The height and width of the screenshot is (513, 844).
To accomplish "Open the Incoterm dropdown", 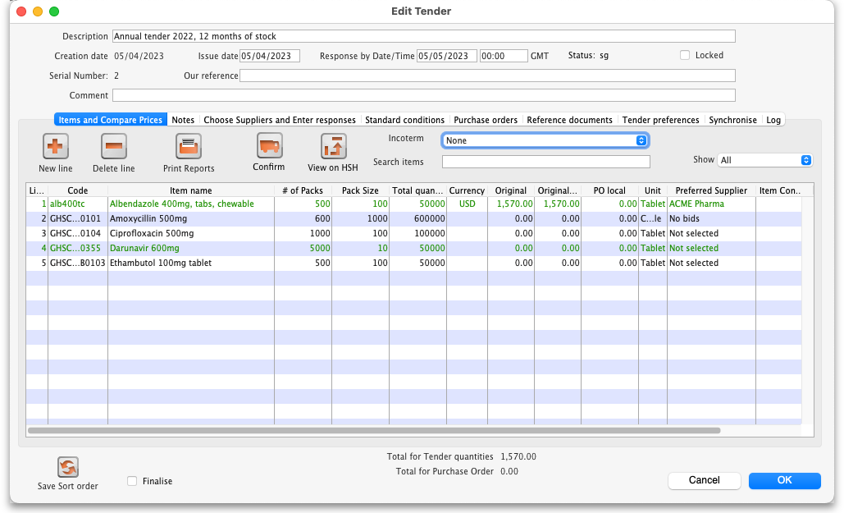I will tap(545, 140).
